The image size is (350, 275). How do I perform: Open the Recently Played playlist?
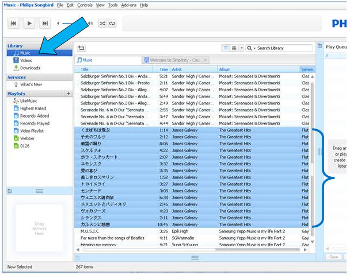pyautogui.click(x=39, y=123)
